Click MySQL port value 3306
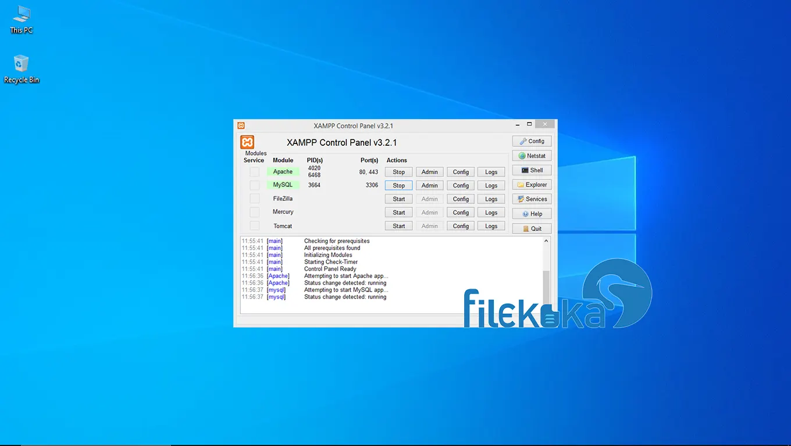The height and width of the screenshot is (446, 791). click(x=372, y=185)
